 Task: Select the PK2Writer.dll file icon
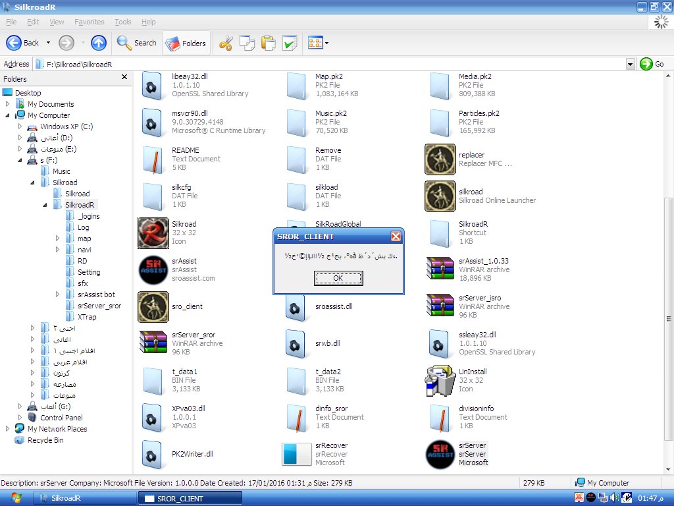(x=151, y=455)
